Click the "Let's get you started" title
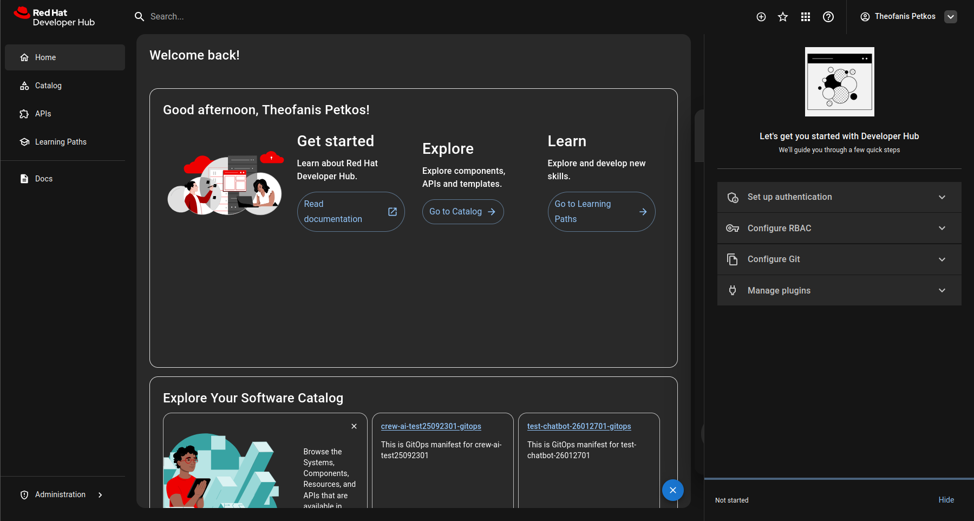Viewport: 974px width, 521px height. point(839,136)
